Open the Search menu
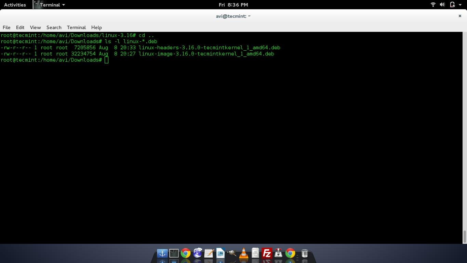The height and width of the screenshot is (263, 467). click(54, 27)
